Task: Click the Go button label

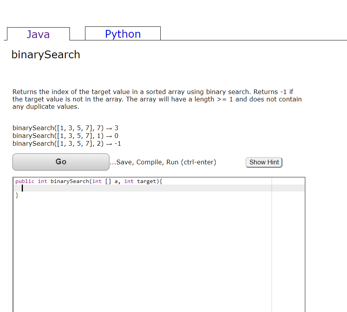Action: (61, 162)
